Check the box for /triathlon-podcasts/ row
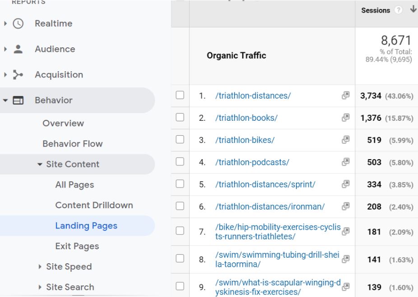The width and height of the screenshot is (418, 297). pyautogui.click(x=180, y=161)
